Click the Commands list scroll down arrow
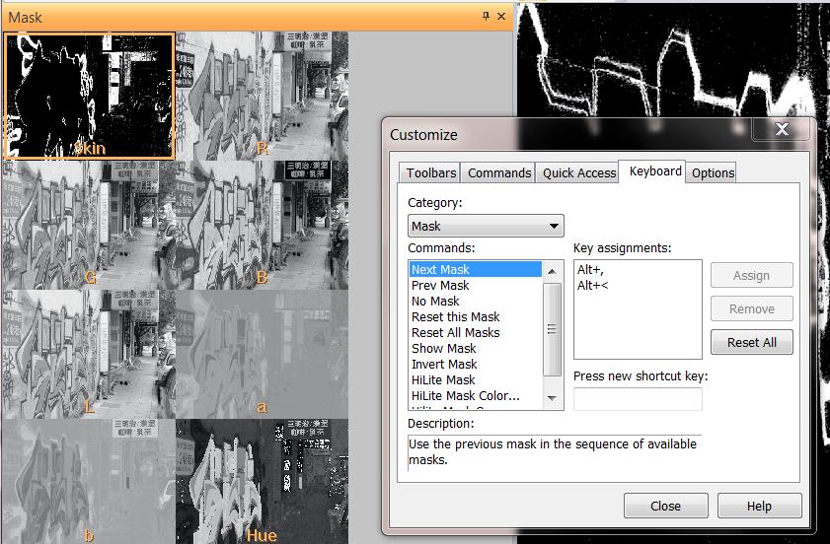Viewport: 830px width, 544px height. pos(552,397)
